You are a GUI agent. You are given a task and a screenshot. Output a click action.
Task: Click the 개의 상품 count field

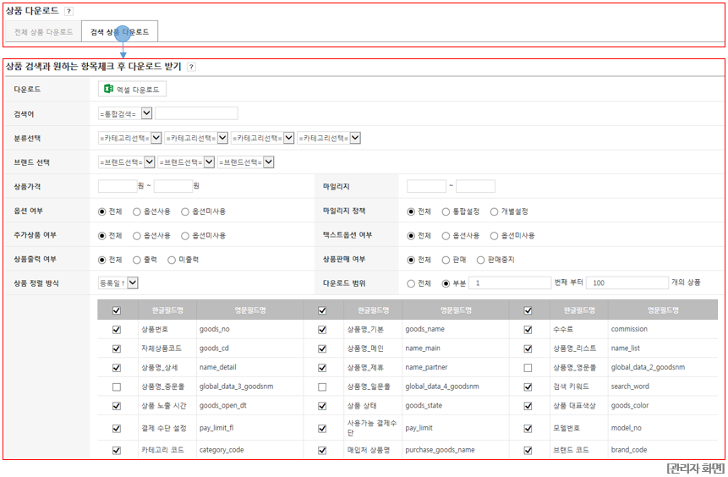(627, 282)
